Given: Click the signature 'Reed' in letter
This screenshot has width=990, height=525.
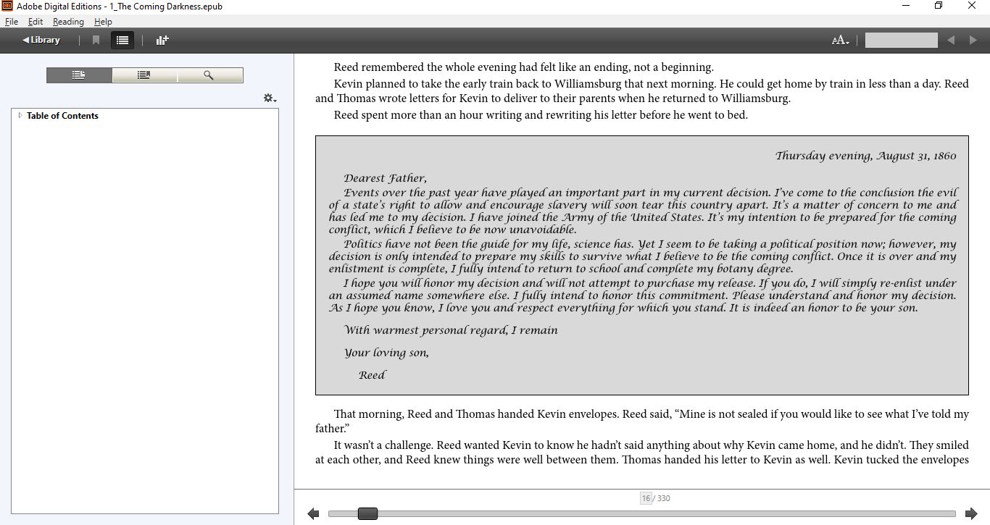Looking at the screenshot, I should pos(372,375).
